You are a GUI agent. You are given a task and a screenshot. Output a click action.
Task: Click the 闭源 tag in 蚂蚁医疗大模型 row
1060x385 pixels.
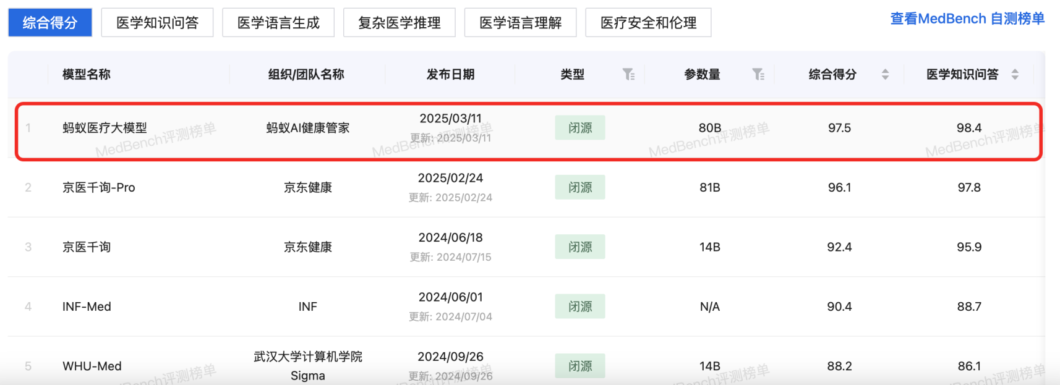pos(580,128)
